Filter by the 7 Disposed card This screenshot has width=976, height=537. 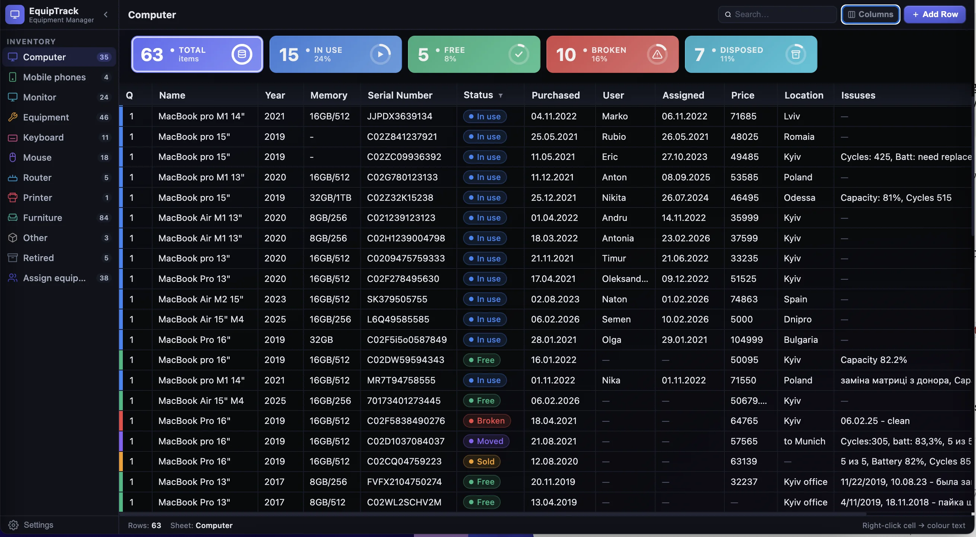pos(750,55)
